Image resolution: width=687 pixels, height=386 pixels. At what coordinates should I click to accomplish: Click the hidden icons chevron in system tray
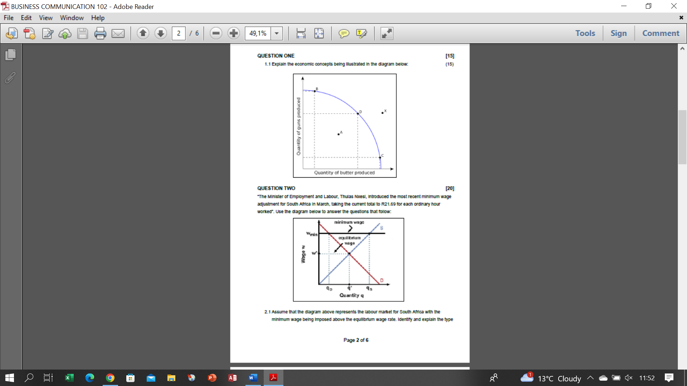(590, 378)
